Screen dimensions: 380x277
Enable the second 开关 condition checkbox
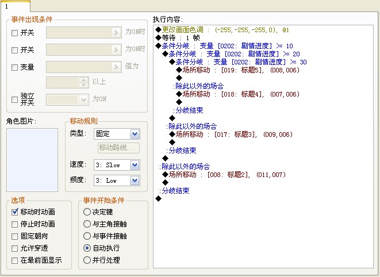click(15, 50)
